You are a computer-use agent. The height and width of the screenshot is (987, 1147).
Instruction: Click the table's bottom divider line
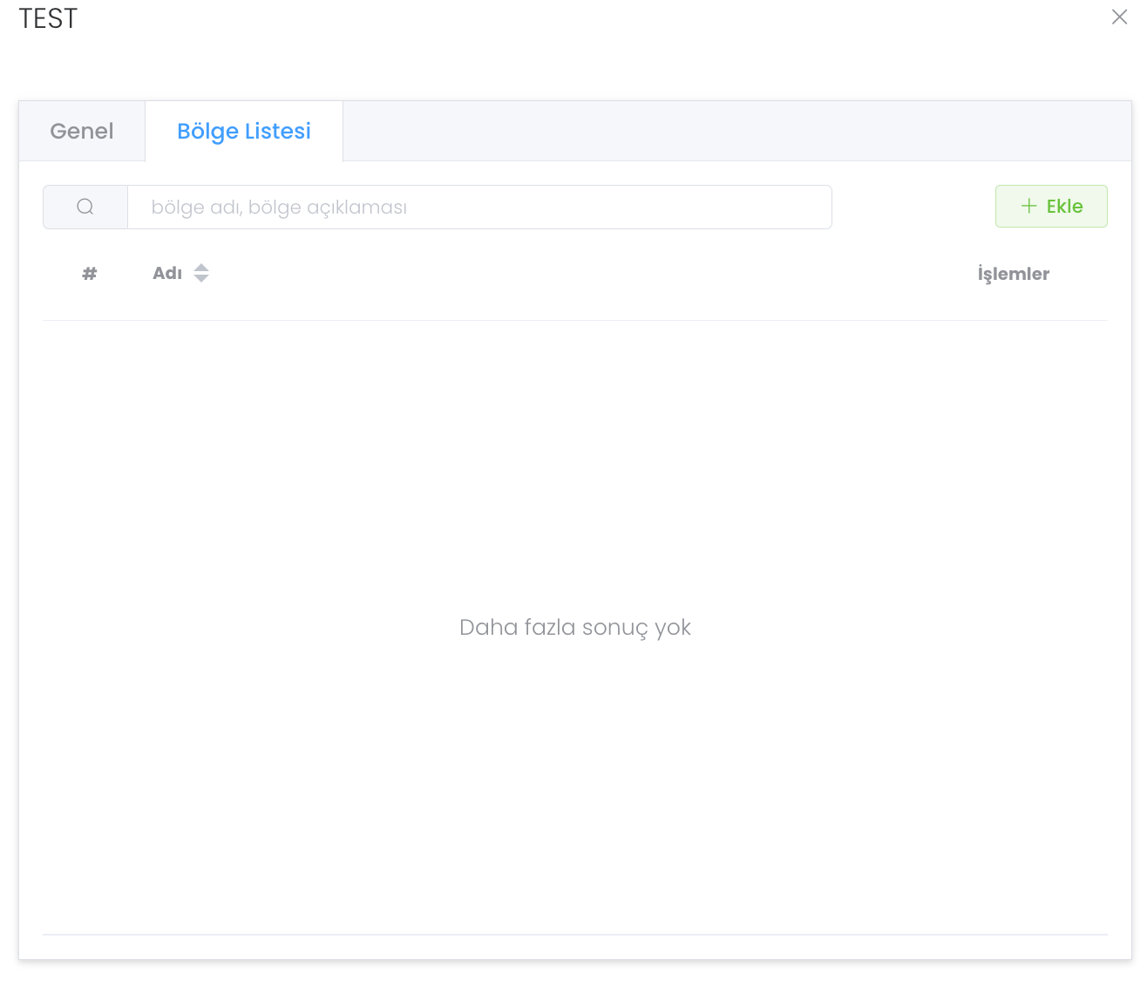pyautogui.click(x=574, y=935)
